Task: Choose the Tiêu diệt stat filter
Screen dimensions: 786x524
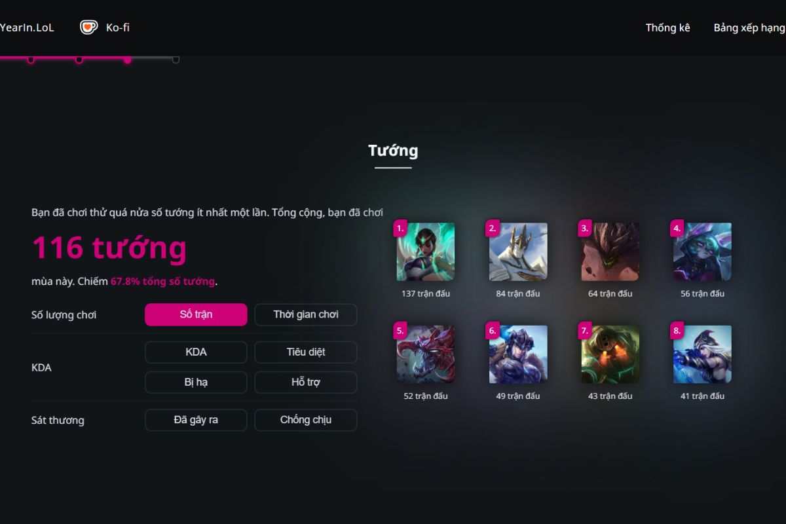Action: [x=306, y=352]
